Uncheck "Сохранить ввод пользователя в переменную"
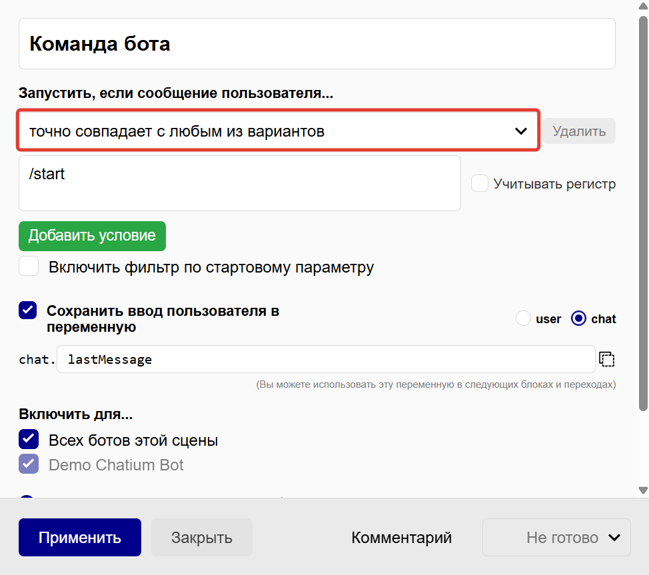Image resolution: width=649 pixels, height=575 pixels. pos(28,310)
